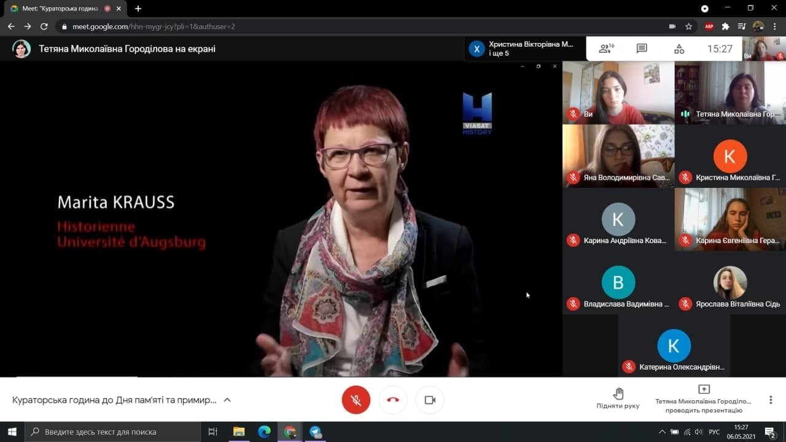Toggle camera in bottom control bar
Image resolution: width=786 pixels, height=442 pixels.
click(x=430, y=400)
